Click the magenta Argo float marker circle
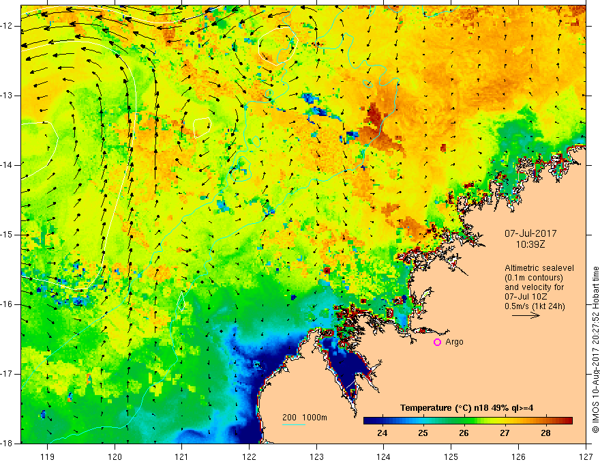 437,343
